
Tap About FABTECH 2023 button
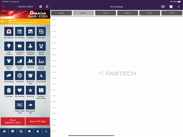click(13, 121)
